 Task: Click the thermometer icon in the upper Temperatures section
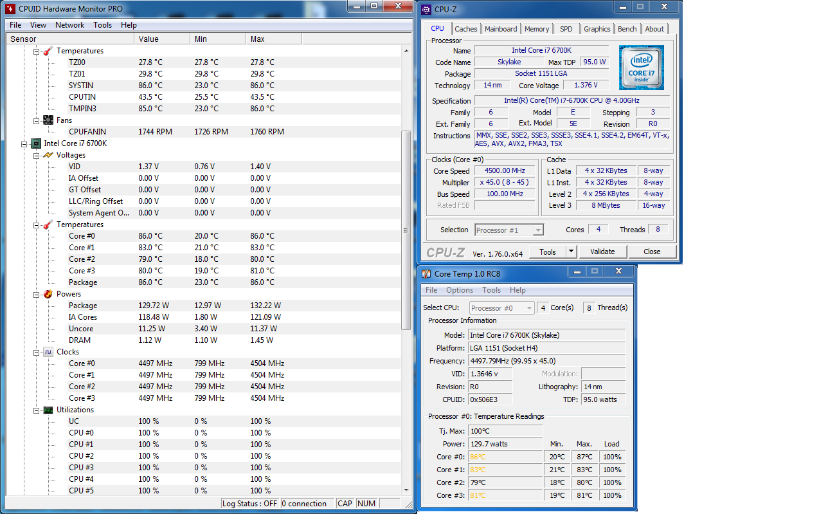pyautogui.click(x=48, y=51)
